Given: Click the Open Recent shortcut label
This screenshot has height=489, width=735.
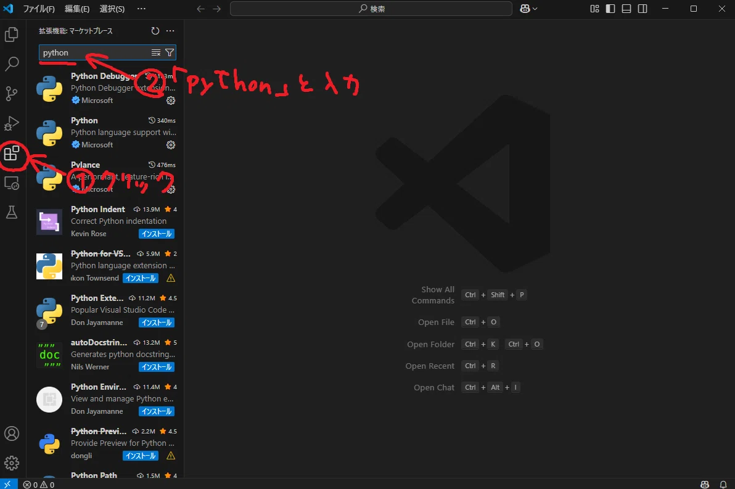Looking at the screenshot, I should click(x=430, y=366).
